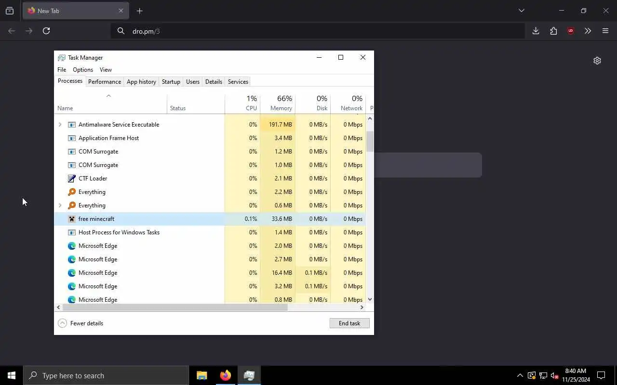Click the End task button
The height and width of the screenshot is (385, 617).
tap(349, 323)
